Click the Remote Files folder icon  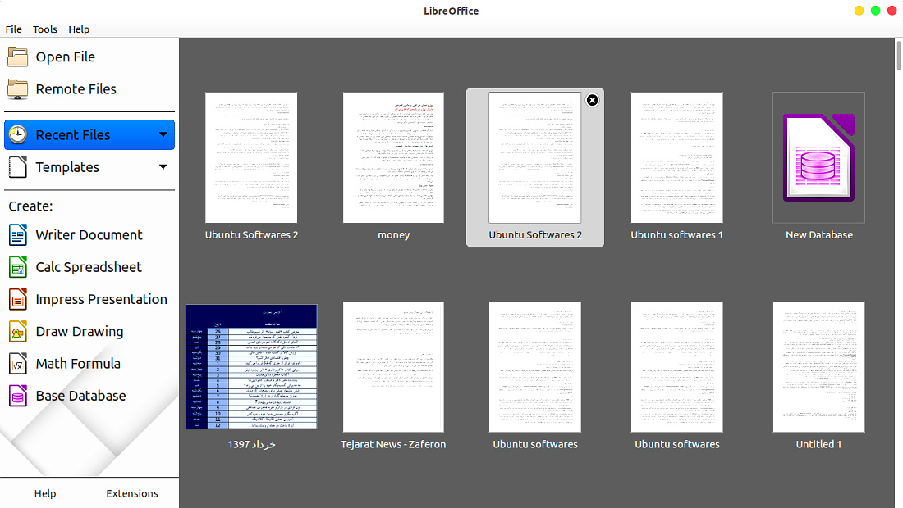coord(17,89)
